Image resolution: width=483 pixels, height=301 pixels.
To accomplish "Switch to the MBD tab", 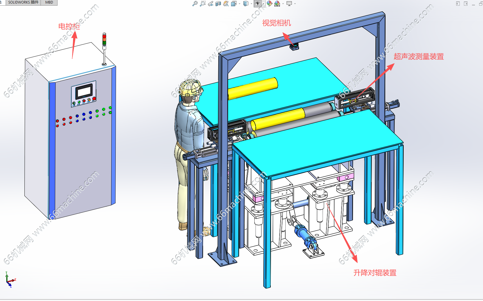I will (x=49, y=2).
